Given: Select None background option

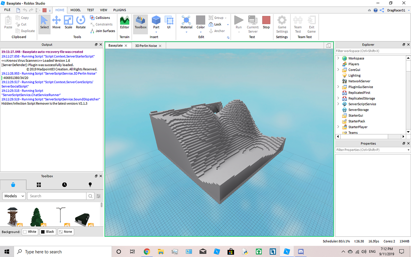Looking at the screenshot, I should coord(65,232).
